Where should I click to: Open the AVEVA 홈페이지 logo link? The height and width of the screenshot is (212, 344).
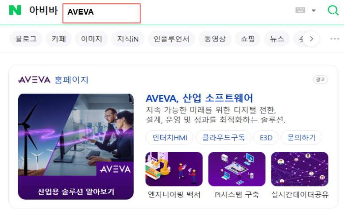tap(53, 80)
